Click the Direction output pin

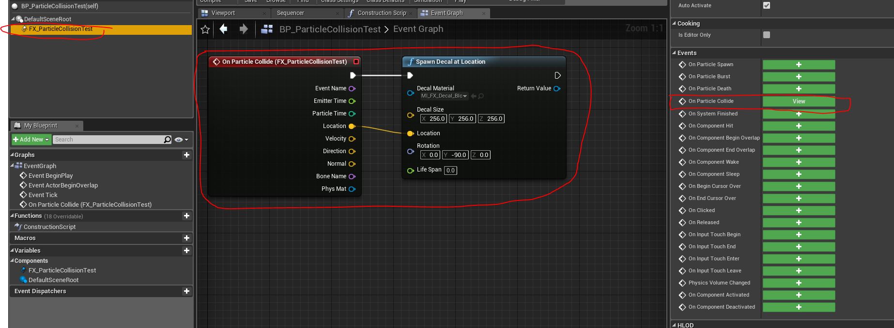(352, 151)
